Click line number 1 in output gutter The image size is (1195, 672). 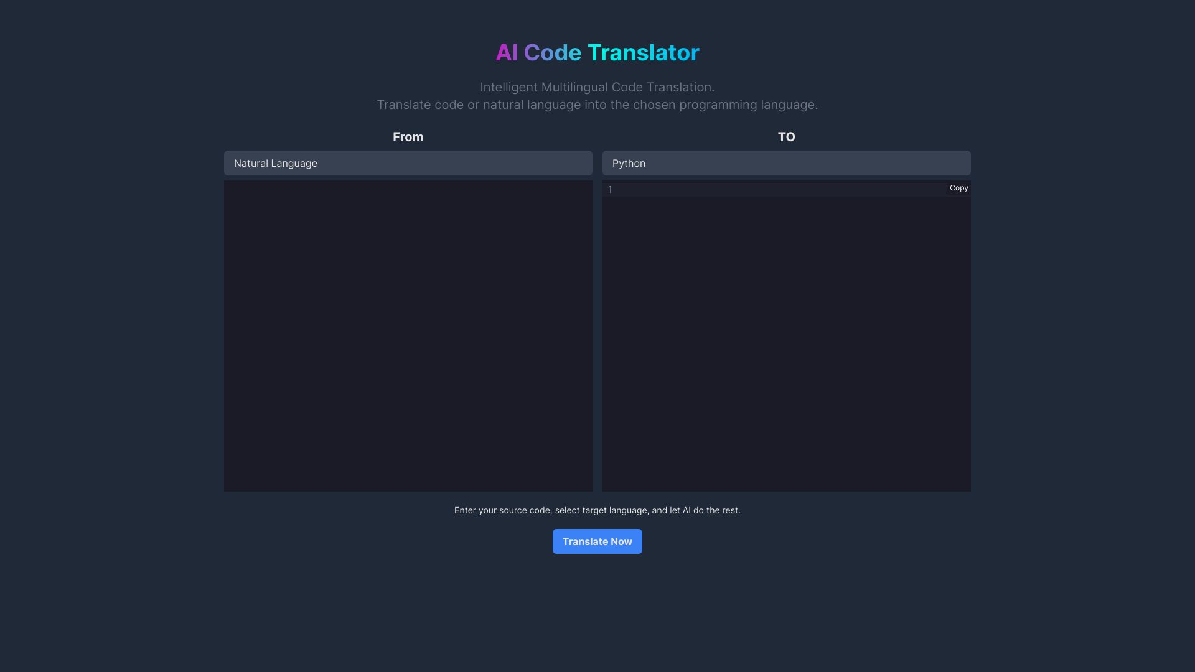[x=610, y=190]
